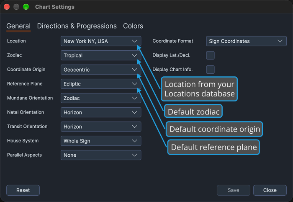Image resolution: width=293 pixels, height=202 pixels.
Task: Zoom the window using the green button
Action: 26,7
